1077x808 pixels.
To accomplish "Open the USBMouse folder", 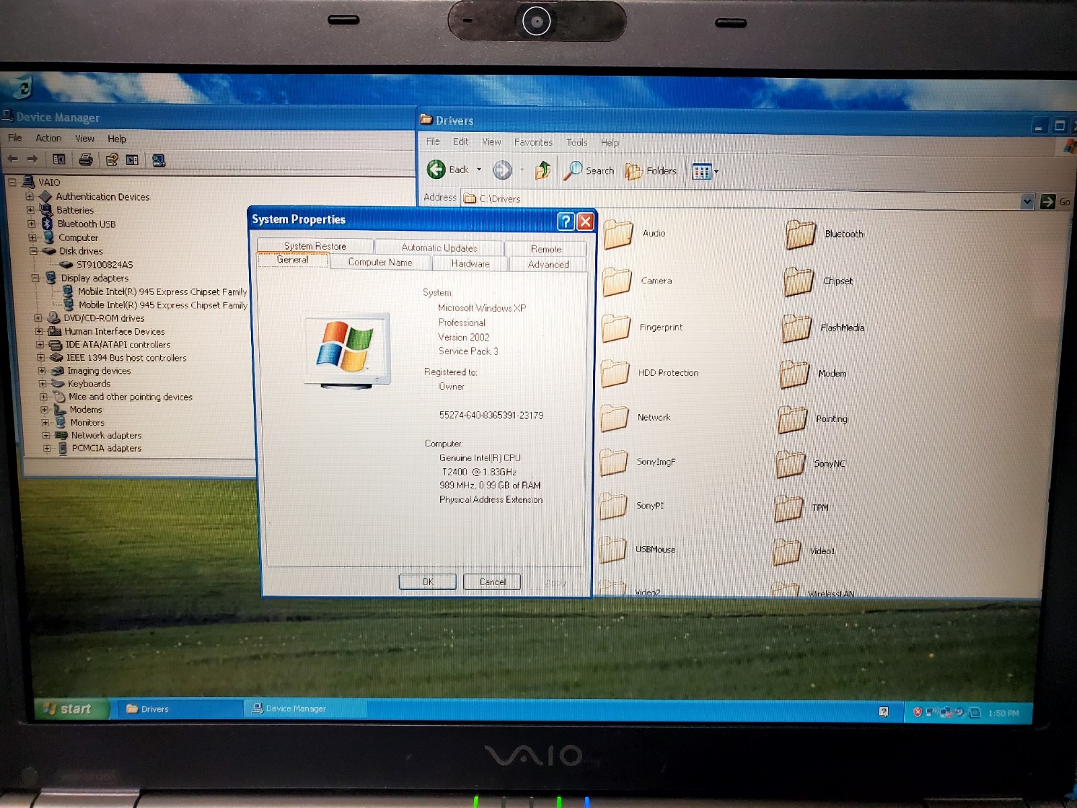I will pyautogui.click(x=637, y=549).
